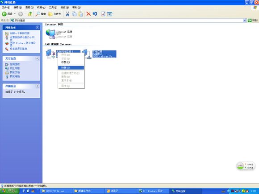Collapse the 其它位置 panel
Image resolution: width=259 pixels, height=194 pixels.
click(37, 58)
